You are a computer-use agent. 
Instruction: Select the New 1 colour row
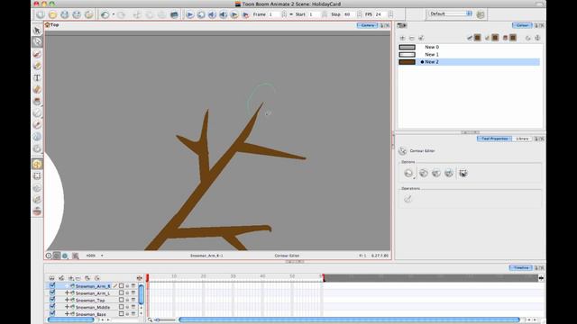click(x=469, y=54)
